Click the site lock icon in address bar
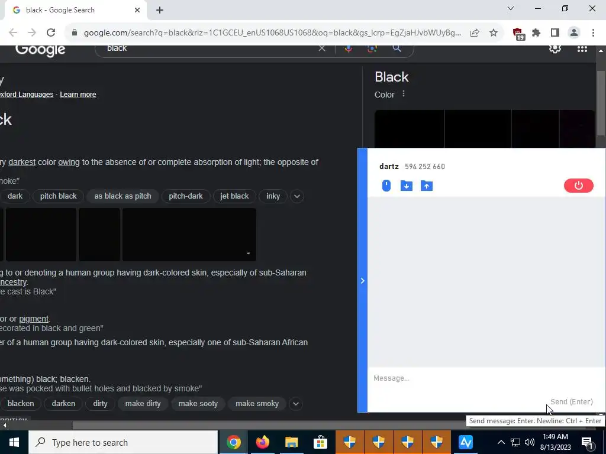This screenshot has height=454, width=606. [x=75, y=33]
